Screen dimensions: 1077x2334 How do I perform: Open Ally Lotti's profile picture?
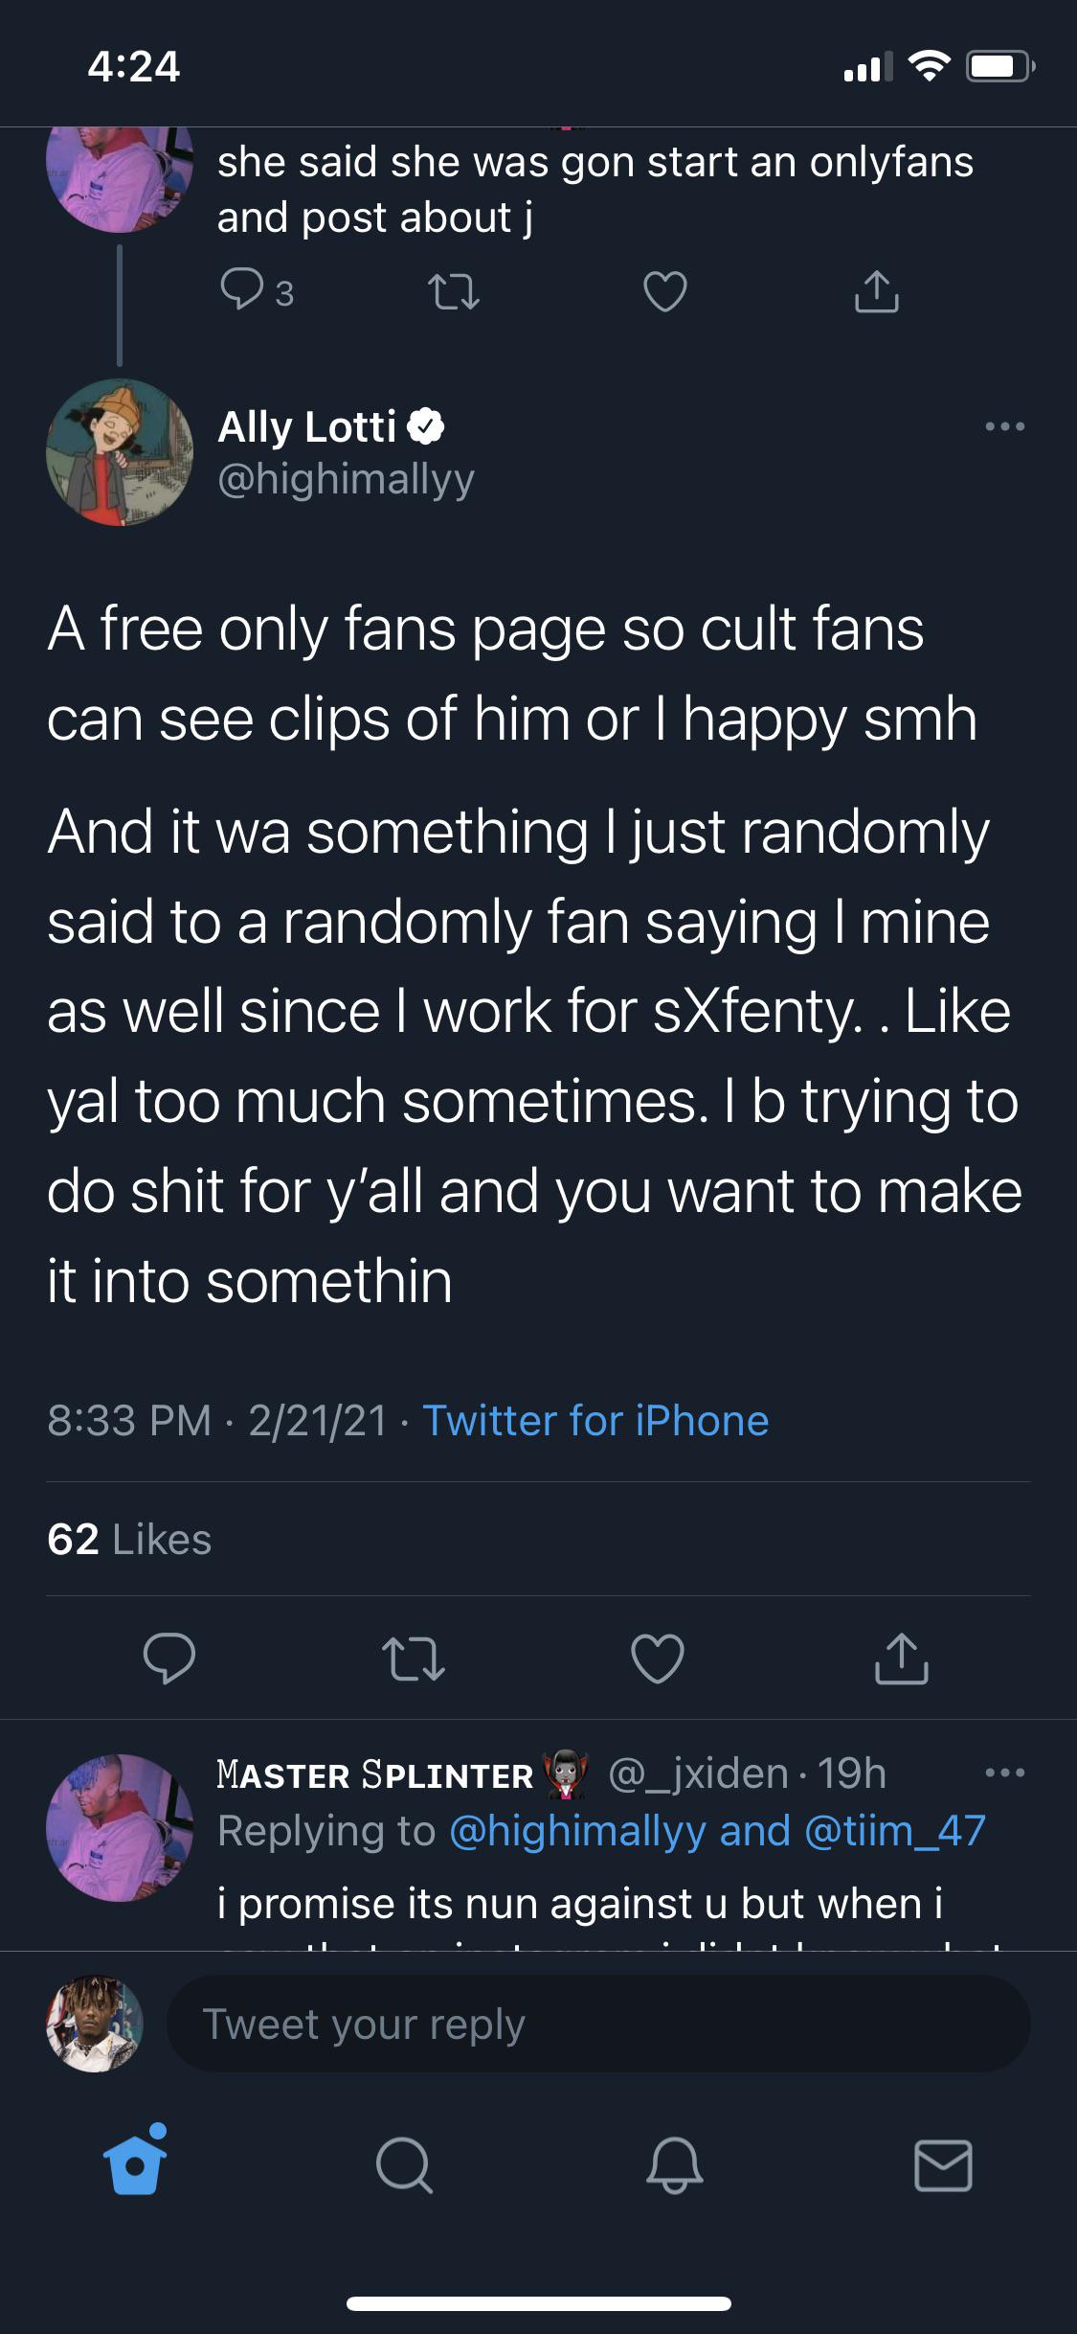click(120, 452)
